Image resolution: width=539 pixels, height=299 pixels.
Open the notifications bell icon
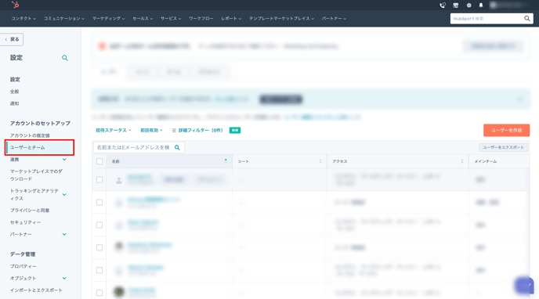pyautogui.click(x=481, y=5)
